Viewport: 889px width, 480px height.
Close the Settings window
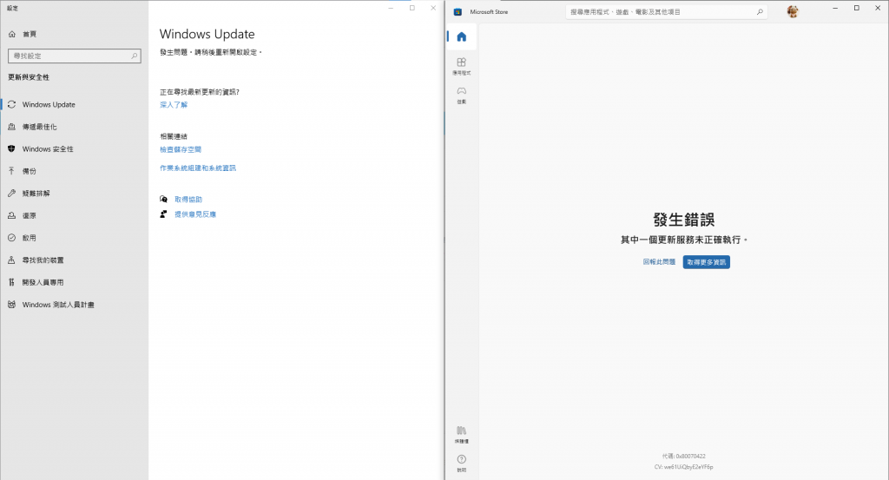(433, 8)
